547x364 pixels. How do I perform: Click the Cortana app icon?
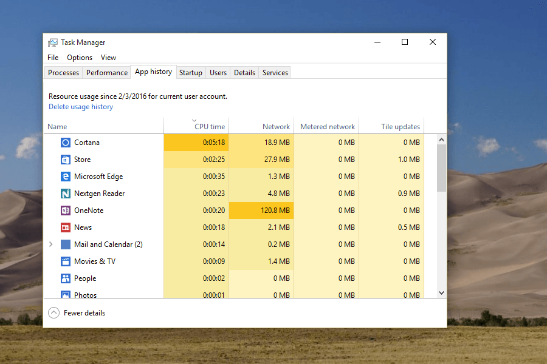[65, 143]
